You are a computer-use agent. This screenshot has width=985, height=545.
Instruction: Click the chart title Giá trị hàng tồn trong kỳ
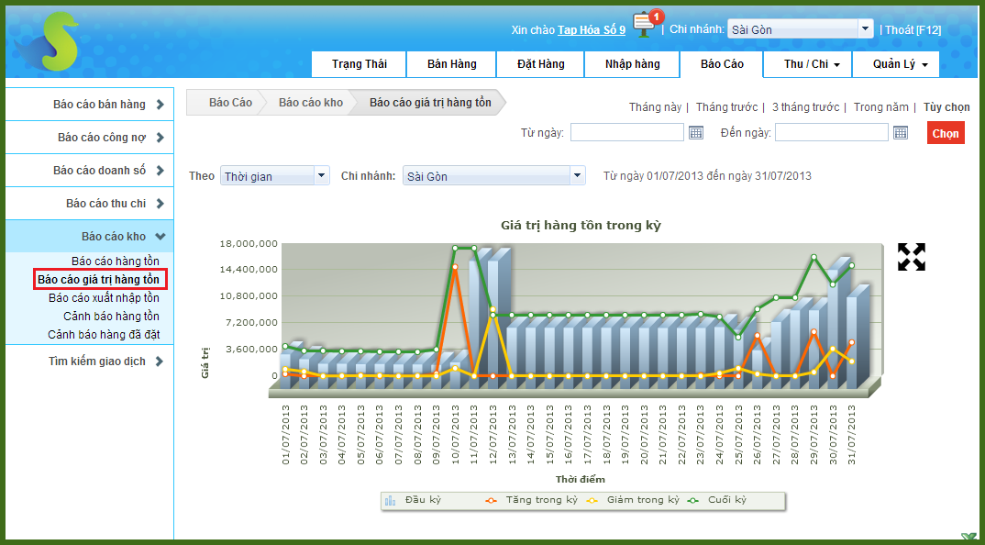[581, 225]
